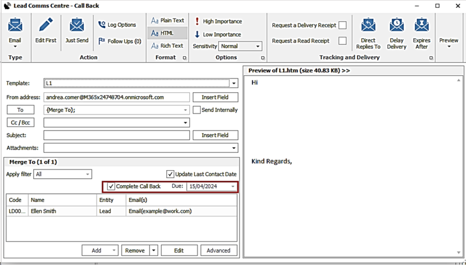Click the Expires After icon
The width and height of the screenshot is (466, 265).
(421, 26)
